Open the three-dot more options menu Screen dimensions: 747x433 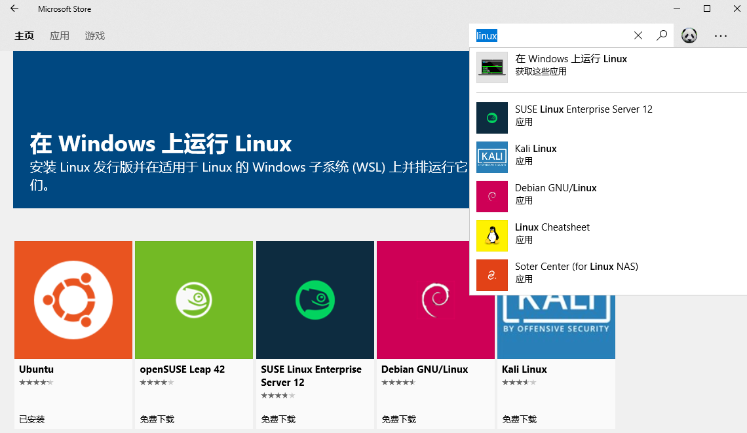click(721, 36)
